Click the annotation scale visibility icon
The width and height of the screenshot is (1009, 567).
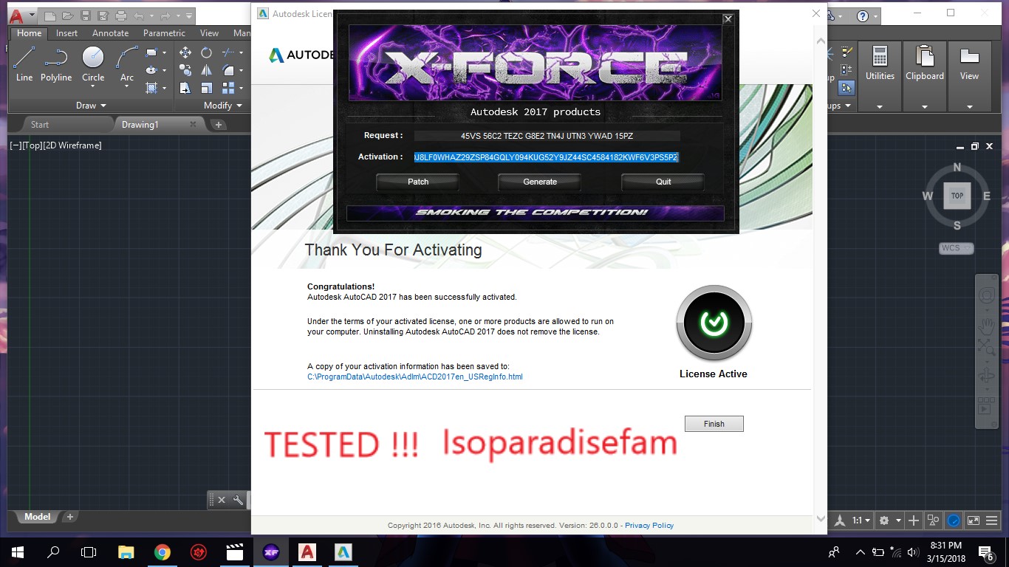point(840,520)
